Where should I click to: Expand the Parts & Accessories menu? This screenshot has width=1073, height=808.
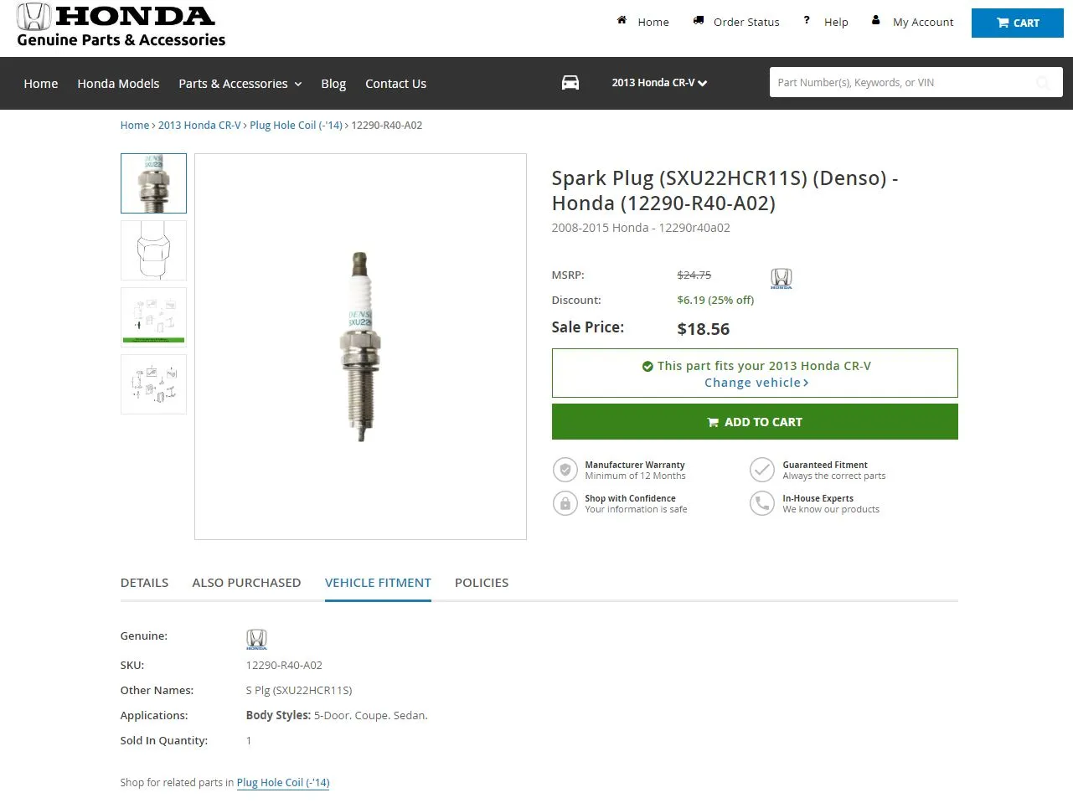click(x=240, y=84)
